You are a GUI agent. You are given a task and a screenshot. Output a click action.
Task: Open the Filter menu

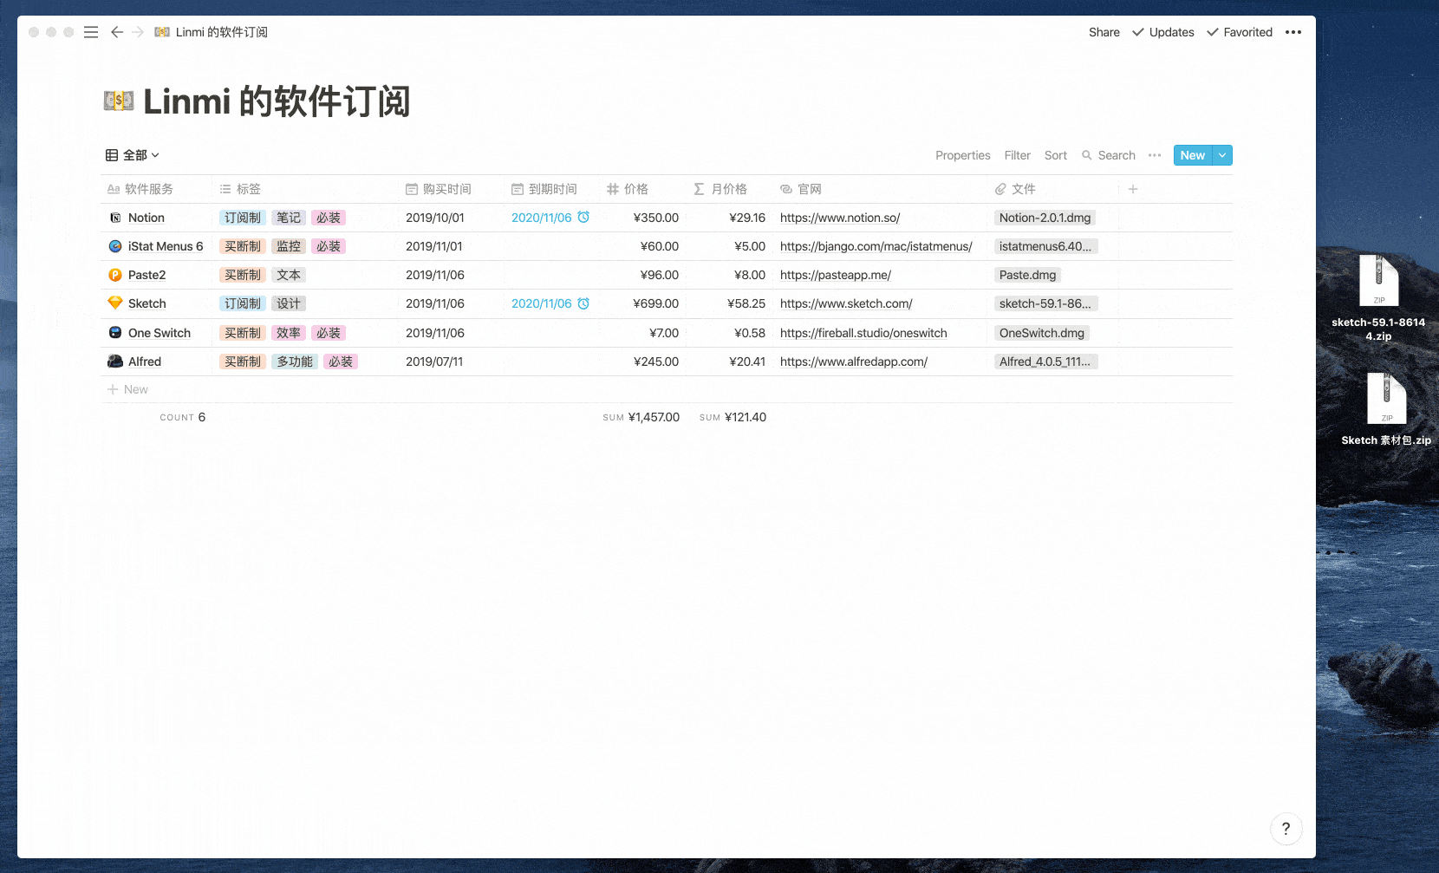coord(1017,155)
